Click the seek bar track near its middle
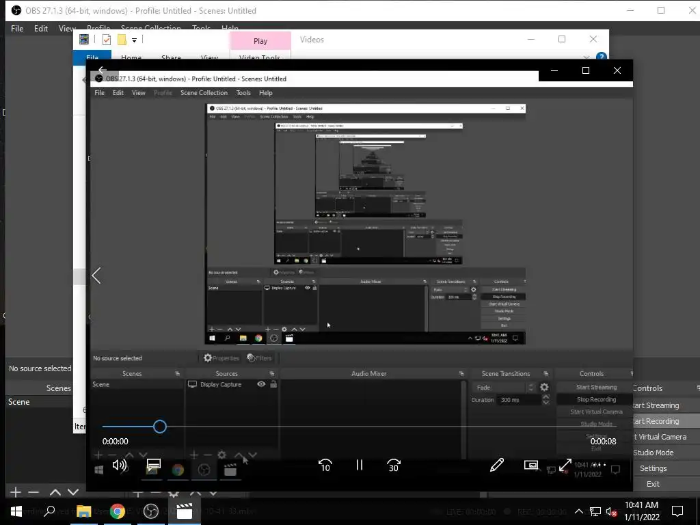Image resolution: width=700 pixels, height=525 pixels. pyautogui.click(x=359, y=427)
